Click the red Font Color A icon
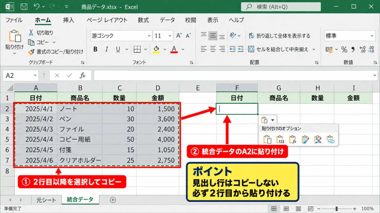 pyautogui.click(x=174, y=49)
